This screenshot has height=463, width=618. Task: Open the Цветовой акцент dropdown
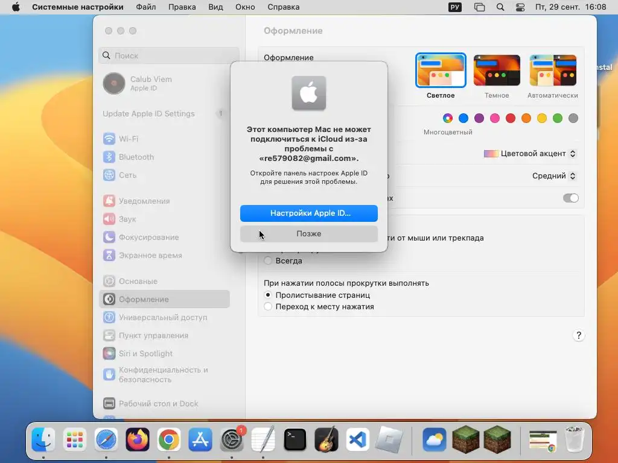pyautogui.click(x=530, y=154)
